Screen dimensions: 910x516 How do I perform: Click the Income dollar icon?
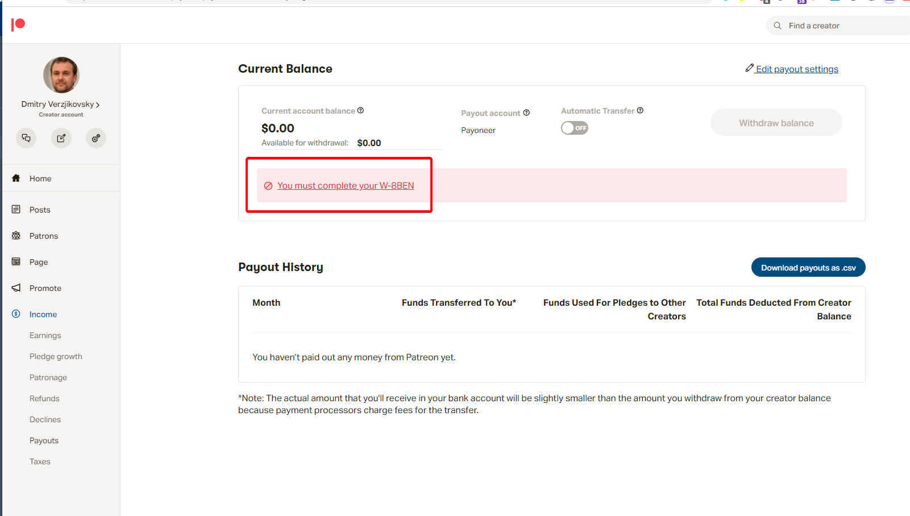[16, 314]
